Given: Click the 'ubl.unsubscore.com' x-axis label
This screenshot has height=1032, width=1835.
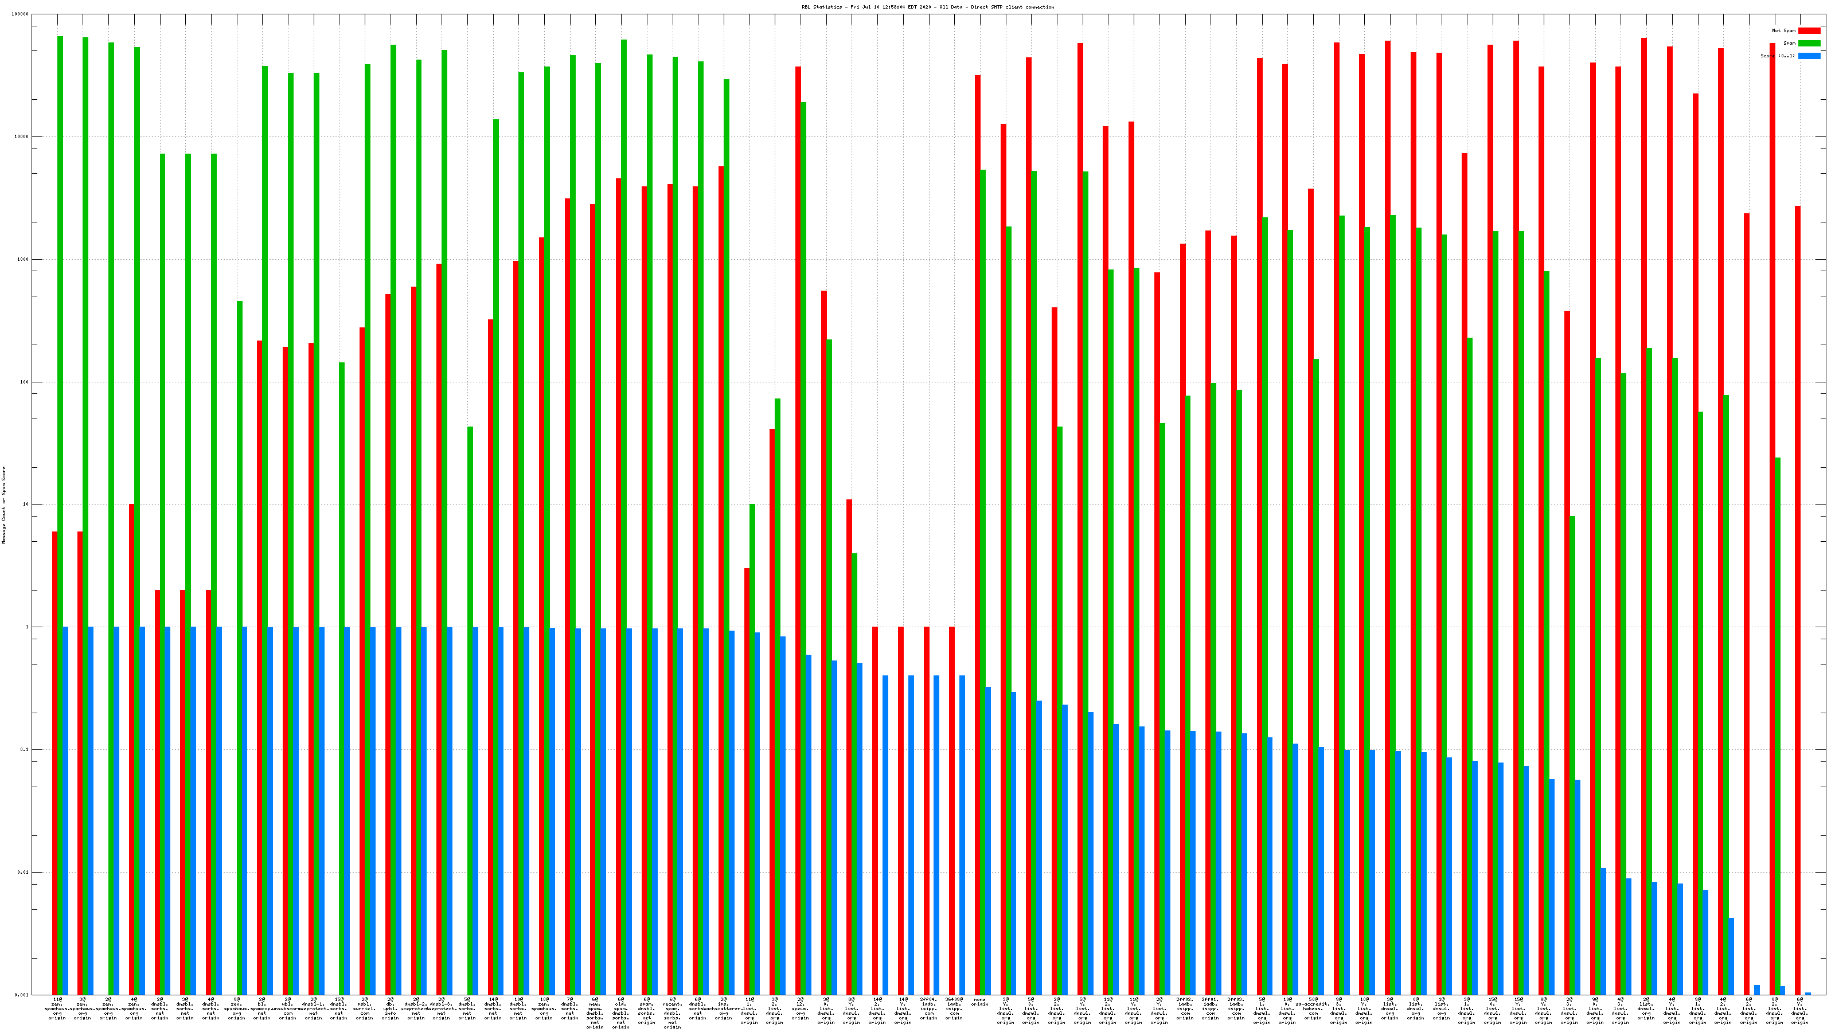Looking at the screenshot, I should coord(288,1008).
